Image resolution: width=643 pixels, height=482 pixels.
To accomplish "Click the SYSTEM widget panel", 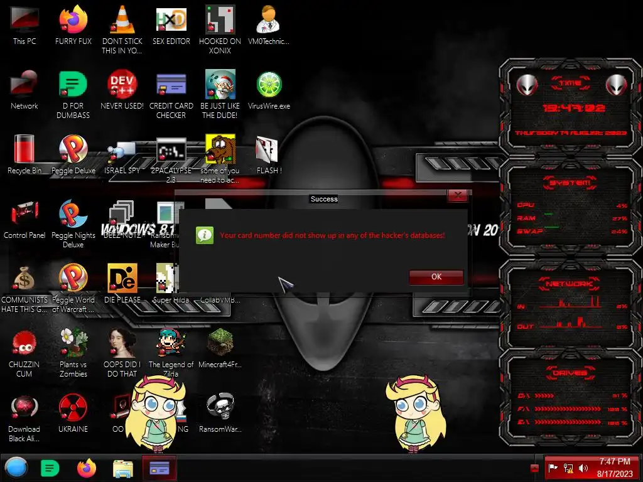I will click(x=570, y=207).
